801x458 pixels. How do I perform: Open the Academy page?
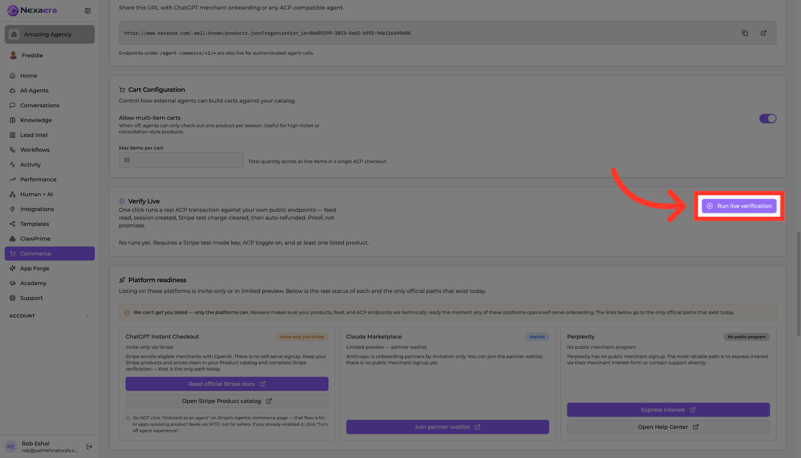50,283
